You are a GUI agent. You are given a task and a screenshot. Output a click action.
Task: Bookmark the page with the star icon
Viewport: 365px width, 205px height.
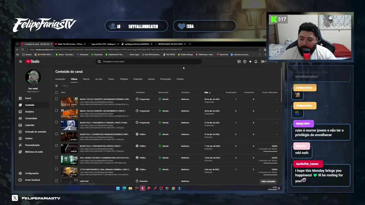pos(259,50)
